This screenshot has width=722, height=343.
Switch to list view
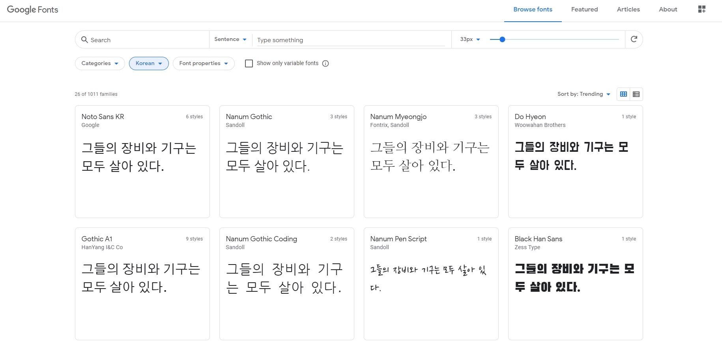636,94
